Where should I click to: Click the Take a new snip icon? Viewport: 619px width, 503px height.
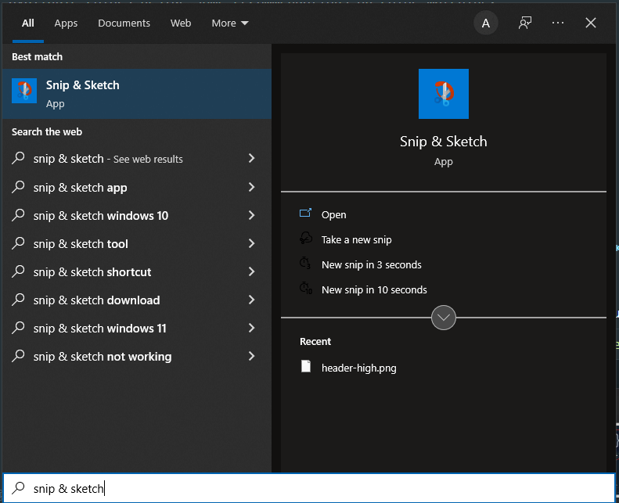click(x=305, y=239)
